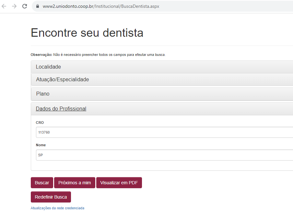Focus the browser URL address field
293x221 pixels.
pos(130,6)
